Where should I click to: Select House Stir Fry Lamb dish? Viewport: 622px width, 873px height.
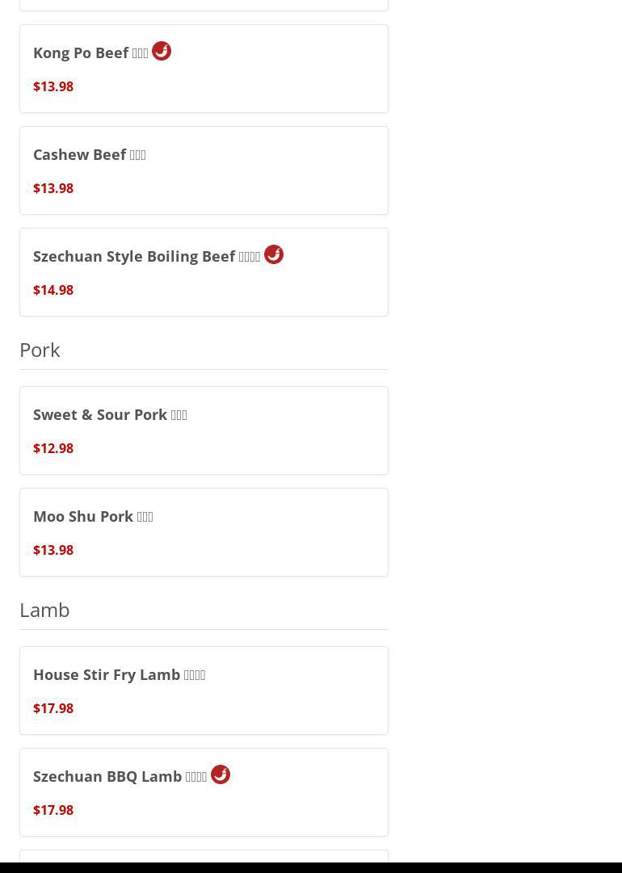point(119,674)
